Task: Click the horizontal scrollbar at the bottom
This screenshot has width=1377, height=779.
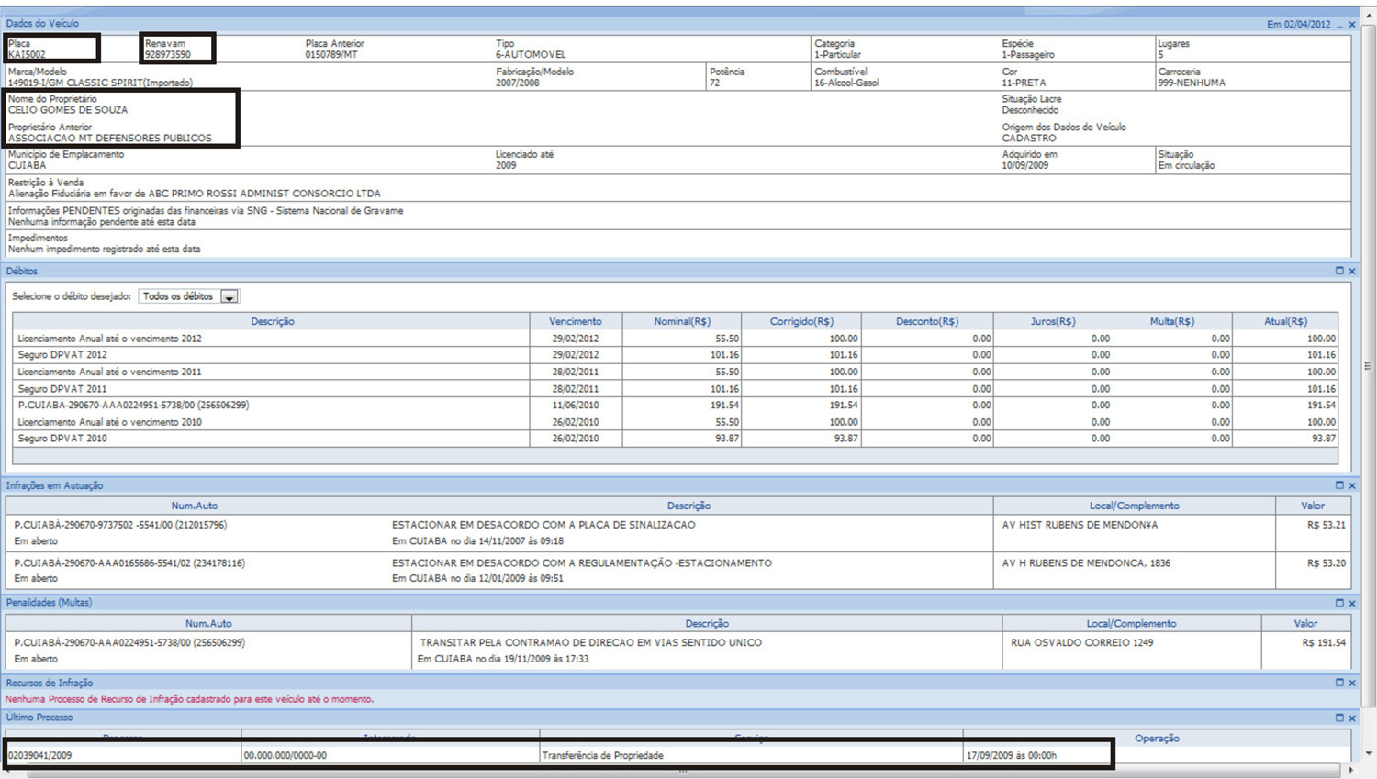Action: (x=681, y=771)
